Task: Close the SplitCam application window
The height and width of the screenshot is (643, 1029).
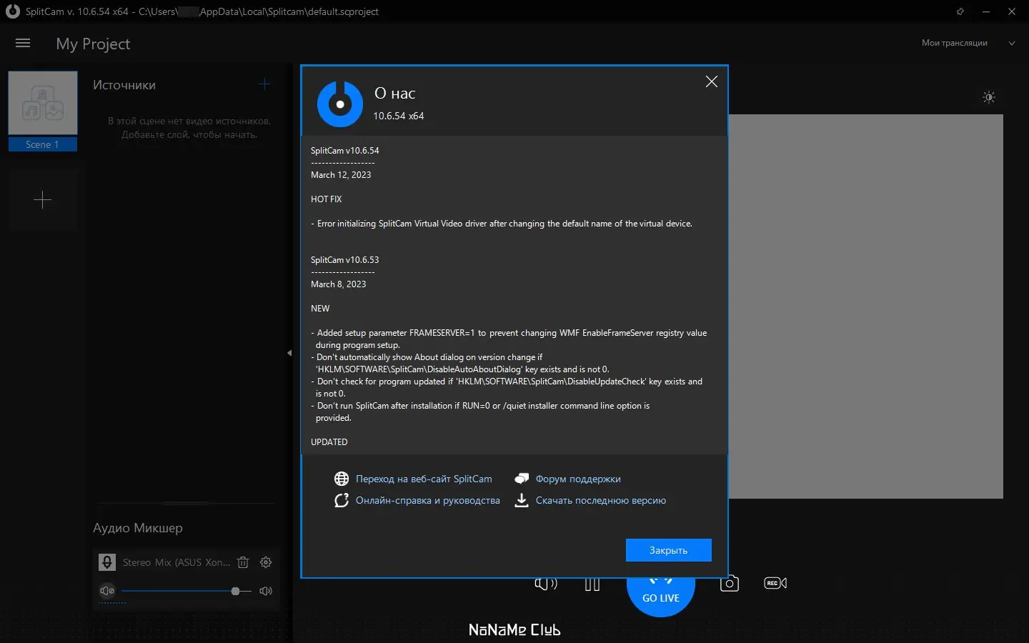Action: (1012, 11)
